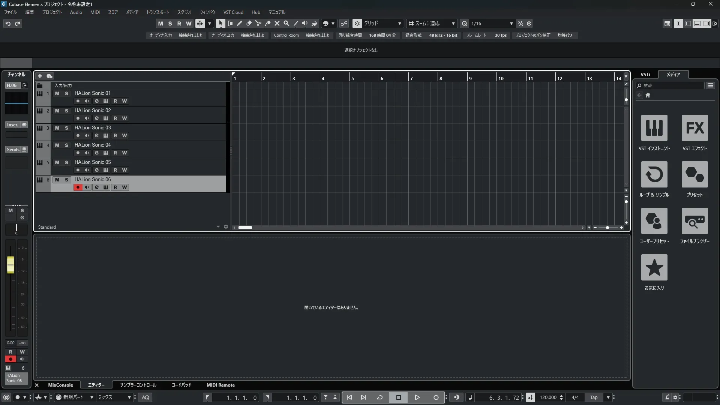Open Loops & Samples browser tile
This screenshot has width=720, height=405.
[654, 174]
